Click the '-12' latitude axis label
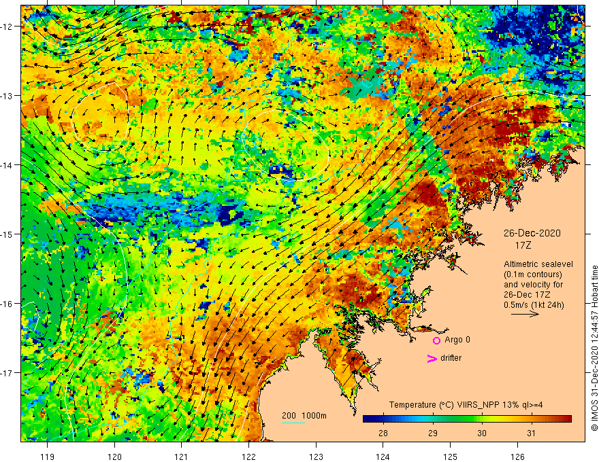 (7, 26)
